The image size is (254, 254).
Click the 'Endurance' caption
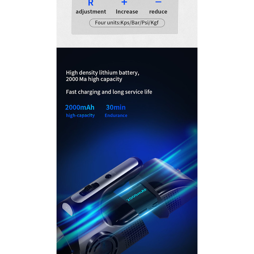pyautogui.click(x=116, y=115)
